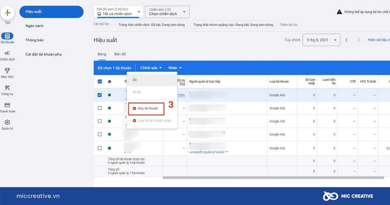The width and height of the screenshot is (390, 205).
Task: Expand +4 người quản lý khác
Action: click(x=209, y=152)
